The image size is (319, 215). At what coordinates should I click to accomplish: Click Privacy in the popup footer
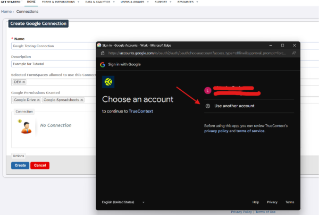pyautogui.click(x=272, y=202)
